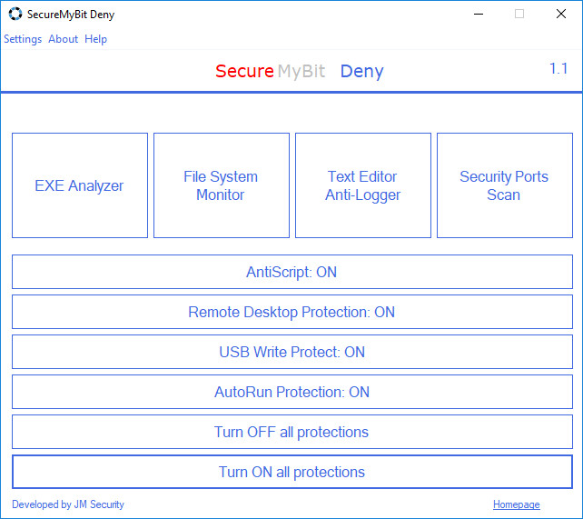Image resolution: width=583 pixels, height=519 pixels.
Task: Open File System Monitor
Action: [222, 185]
